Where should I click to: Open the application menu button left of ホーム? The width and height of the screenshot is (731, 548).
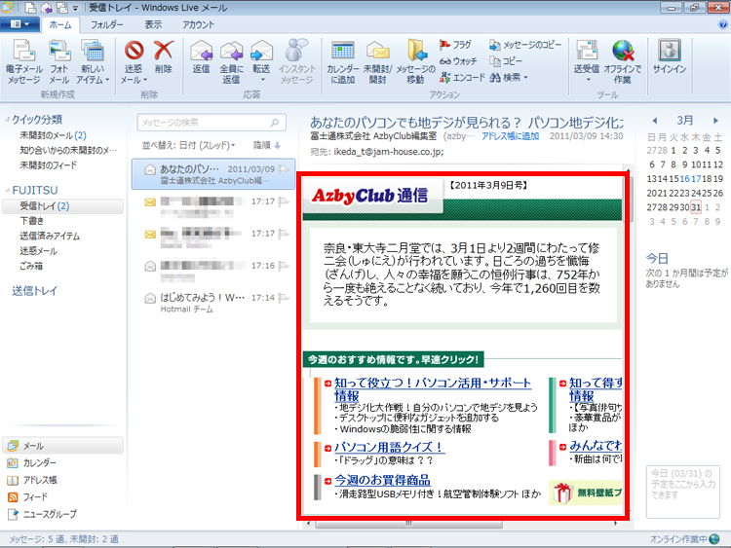(x=19, y=24)
